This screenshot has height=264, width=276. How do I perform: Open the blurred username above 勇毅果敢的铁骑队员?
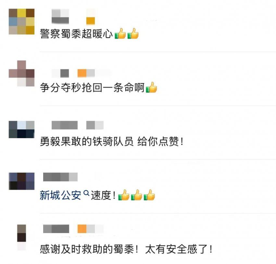pyautogui.click(x=65, y=125)
